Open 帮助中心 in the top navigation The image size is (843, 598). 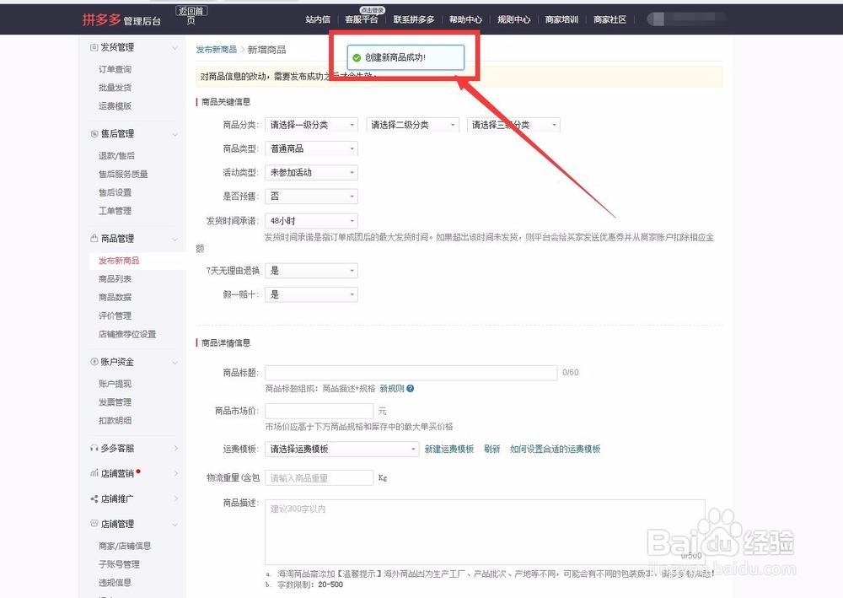click(465, 19)
